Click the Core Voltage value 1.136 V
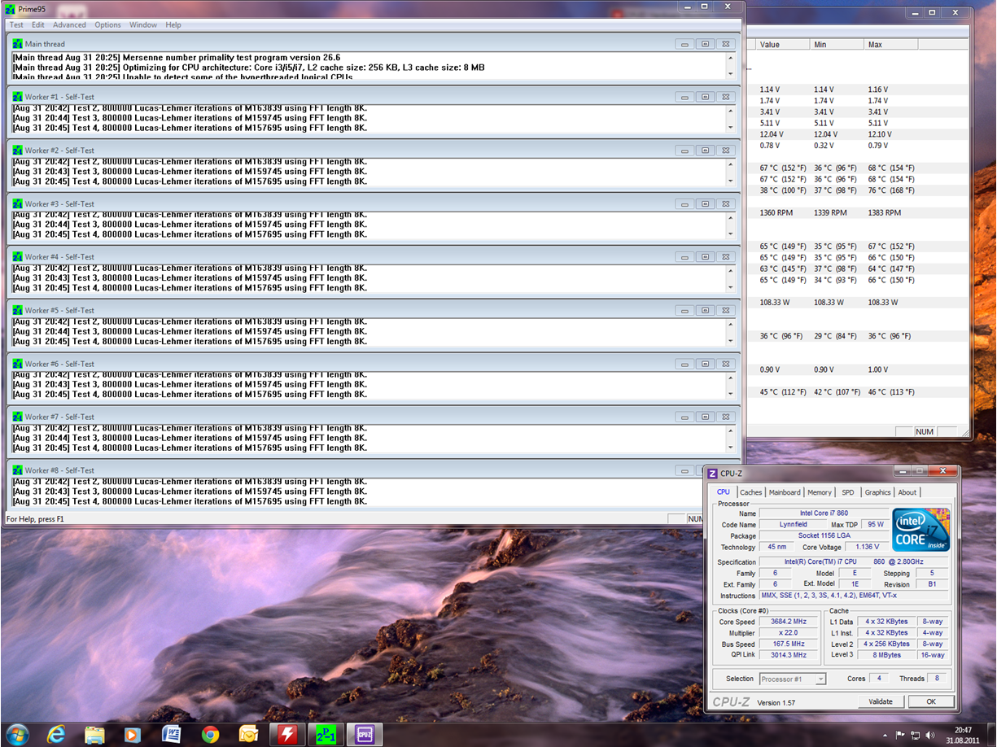Screen dimensions: 997x747 tap(867, 547)
